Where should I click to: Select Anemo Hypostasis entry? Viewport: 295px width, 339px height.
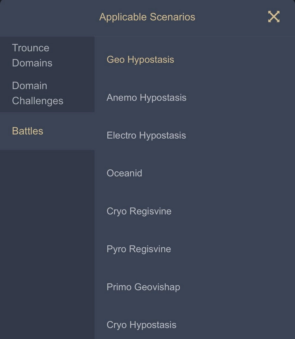click(146, 98)
